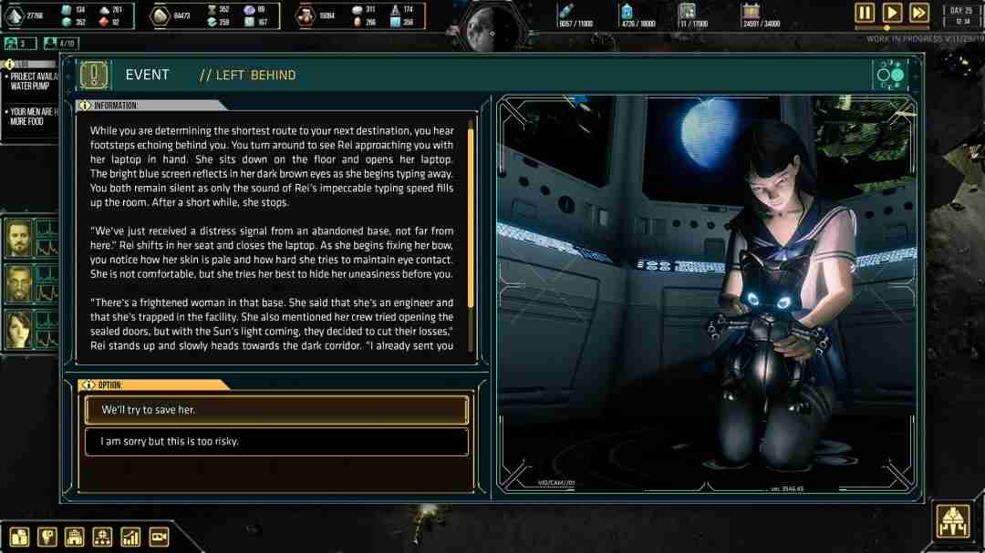The height and width of the screenshot is (553, 985).
Task: Open the network hierarchy icon
Action: (103, 537)
